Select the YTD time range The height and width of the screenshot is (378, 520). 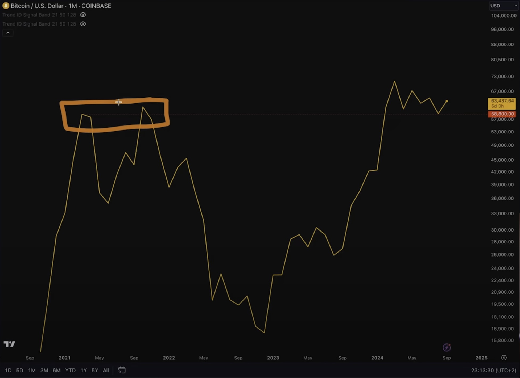(70, 370)
